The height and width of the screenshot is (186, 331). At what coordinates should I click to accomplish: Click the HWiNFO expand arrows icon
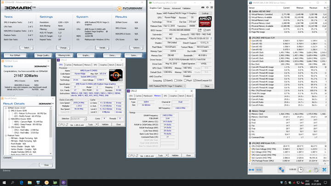coord(251,169)
